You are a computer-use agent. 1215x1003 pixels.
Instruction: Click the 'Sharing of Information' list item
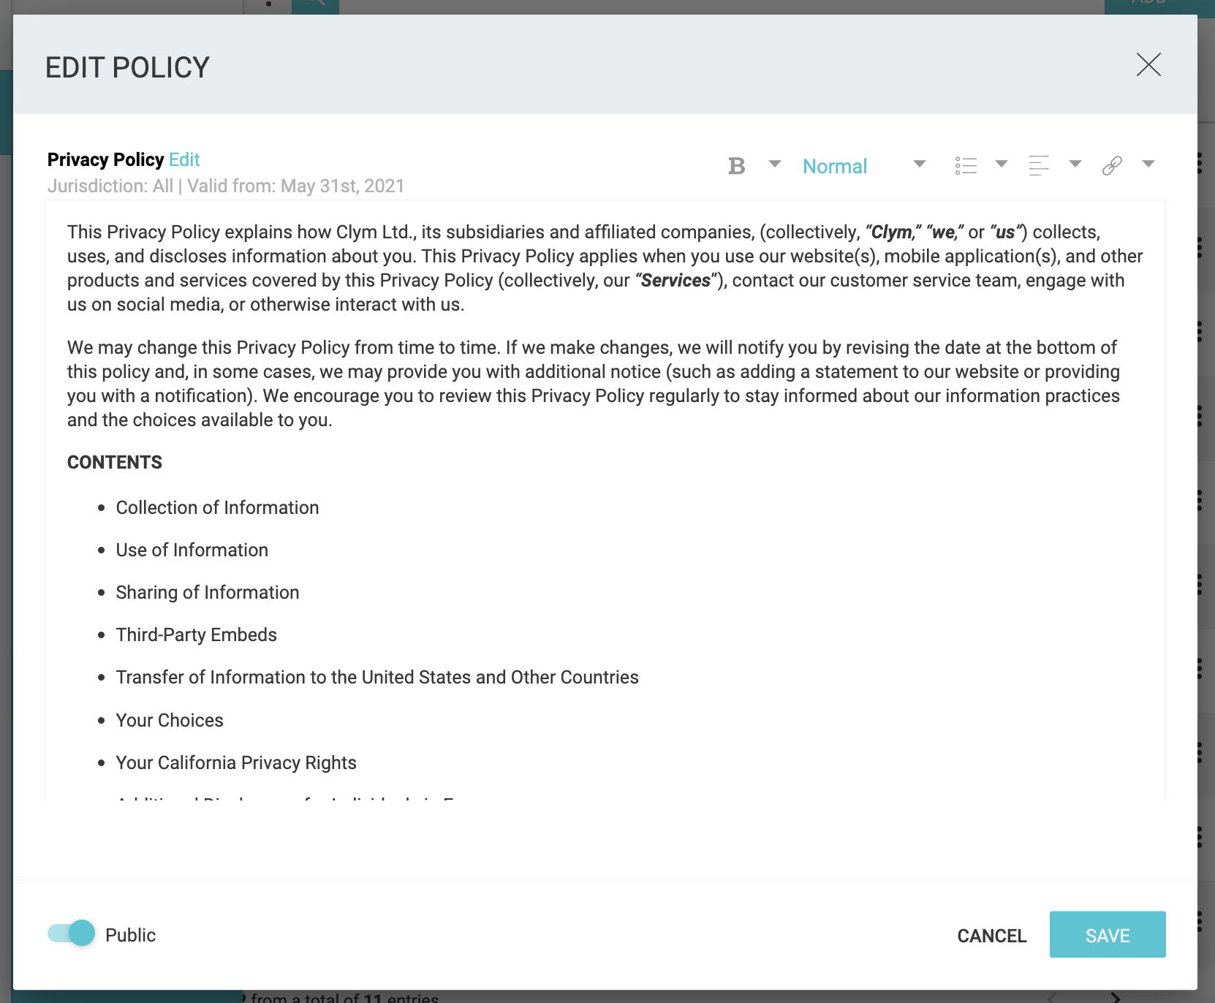tap(208, 592)
